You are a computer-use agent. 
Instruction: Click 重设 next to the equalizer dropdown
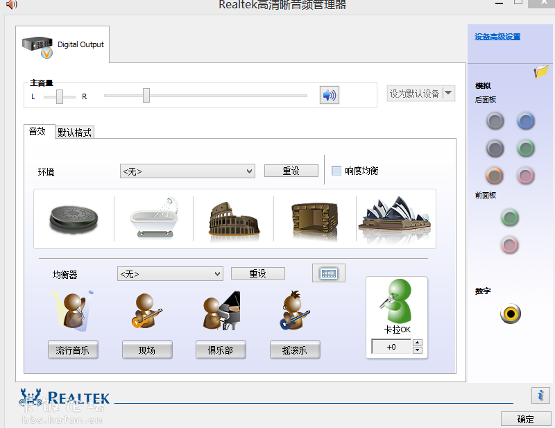[x=257, y=273]
